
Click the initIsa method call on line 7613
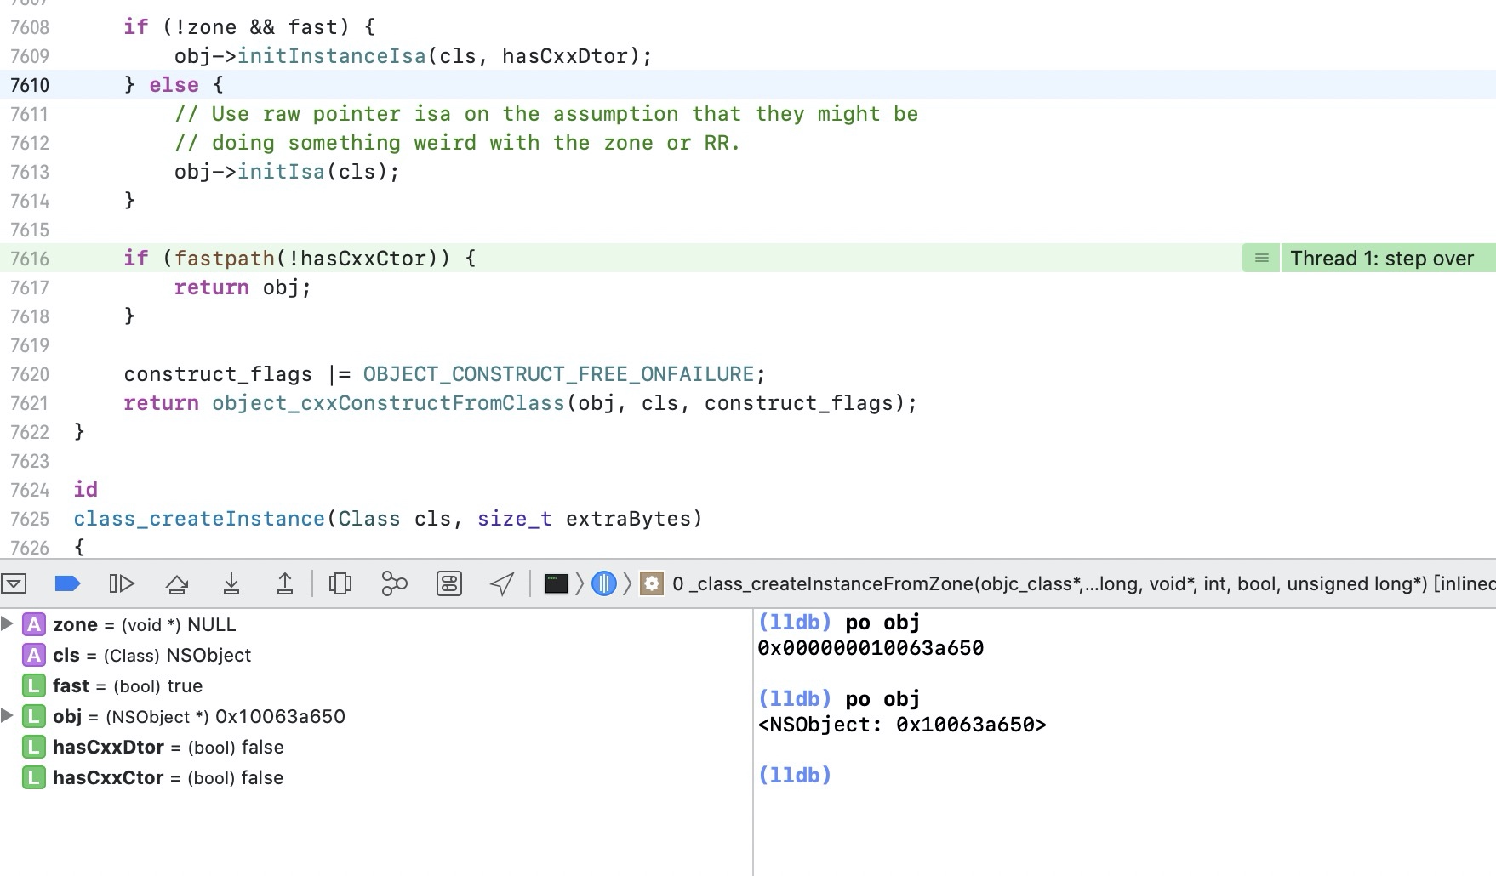click(281, 172)
